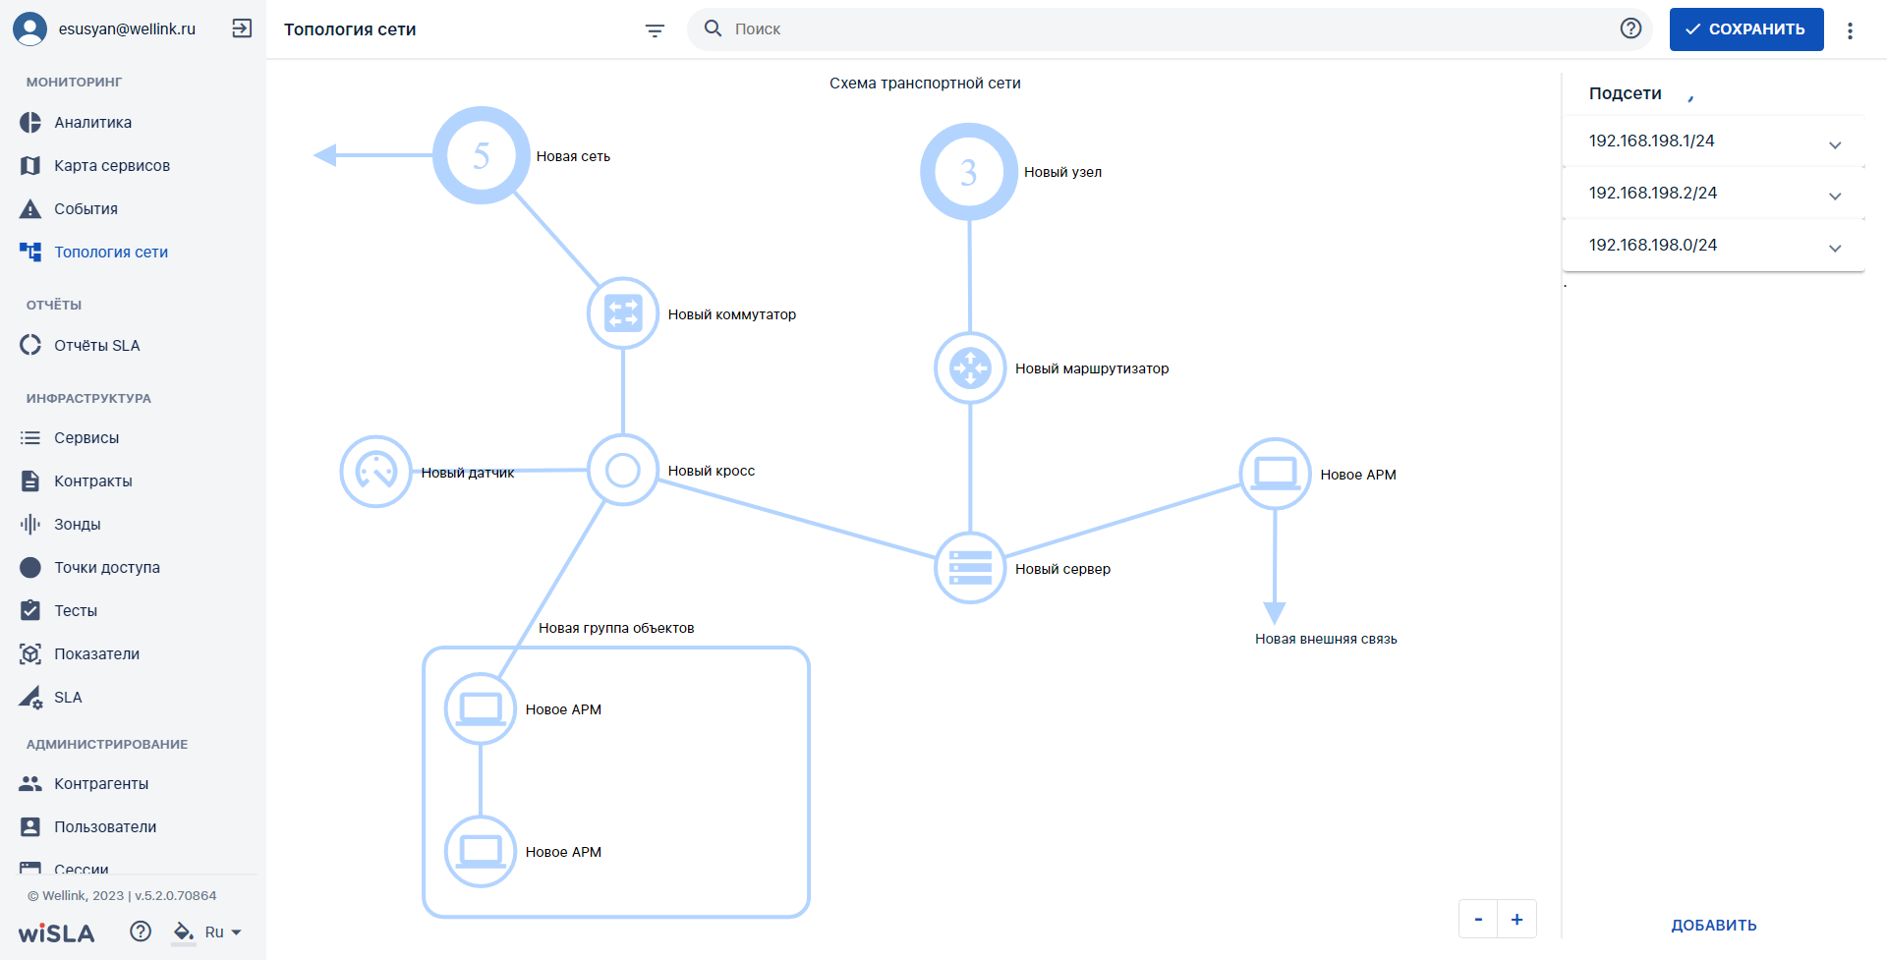Zoom in with the plus button
The height and width of the screenshot is (960, 1887).
[1517, 920]
